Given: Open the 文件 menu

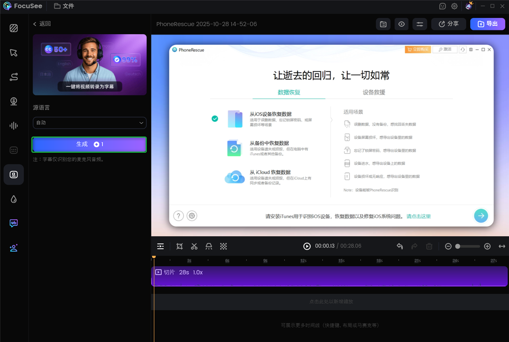Looking at the screenshot, I should 64,6.
